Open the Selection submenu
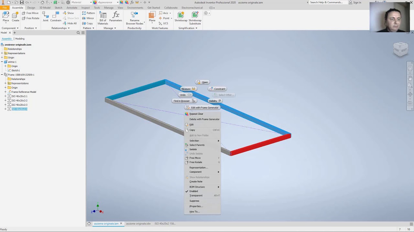The image size is (414, 232). point(202,141)
